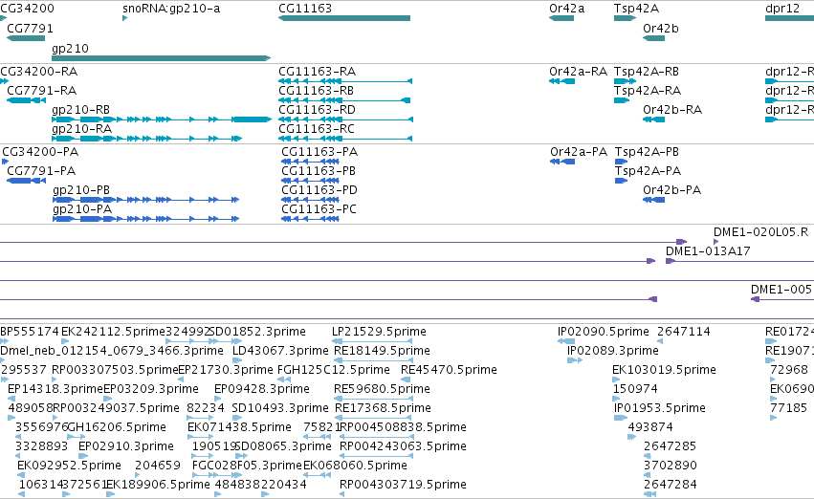Select the CG7791-PA protein label
The width and height of the screenshot is (814, 499).
41,171
